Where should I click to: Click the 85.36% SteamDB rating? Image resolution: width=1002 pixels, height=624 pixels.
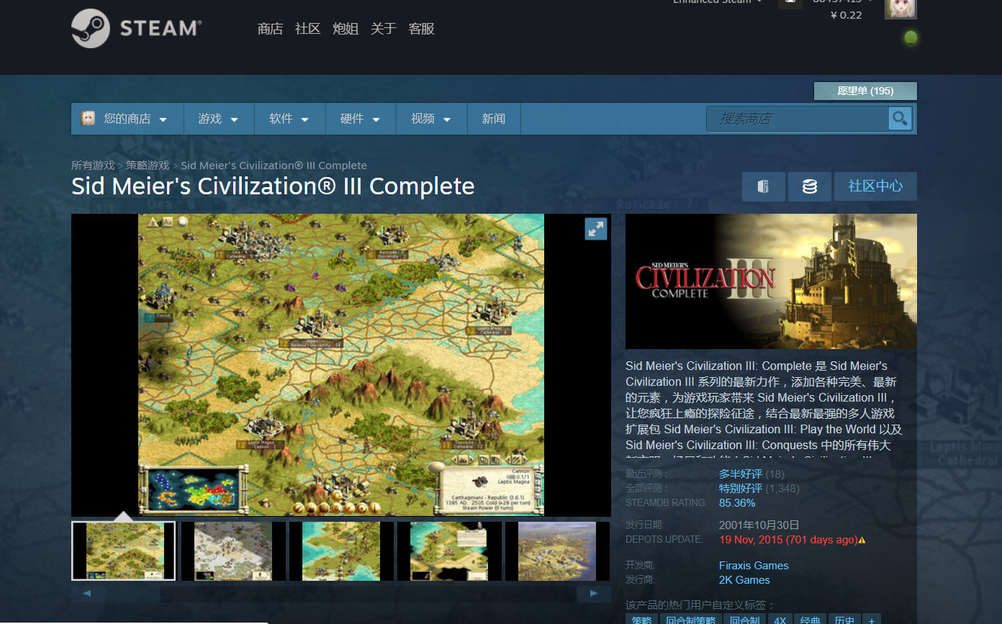point(737,502)
